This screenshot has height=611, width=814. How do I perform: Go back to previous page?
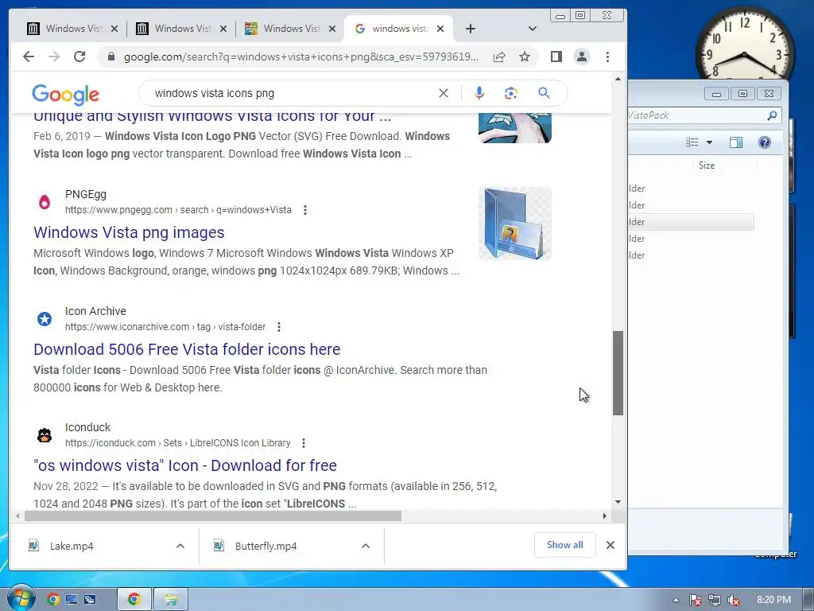point(29,56)
